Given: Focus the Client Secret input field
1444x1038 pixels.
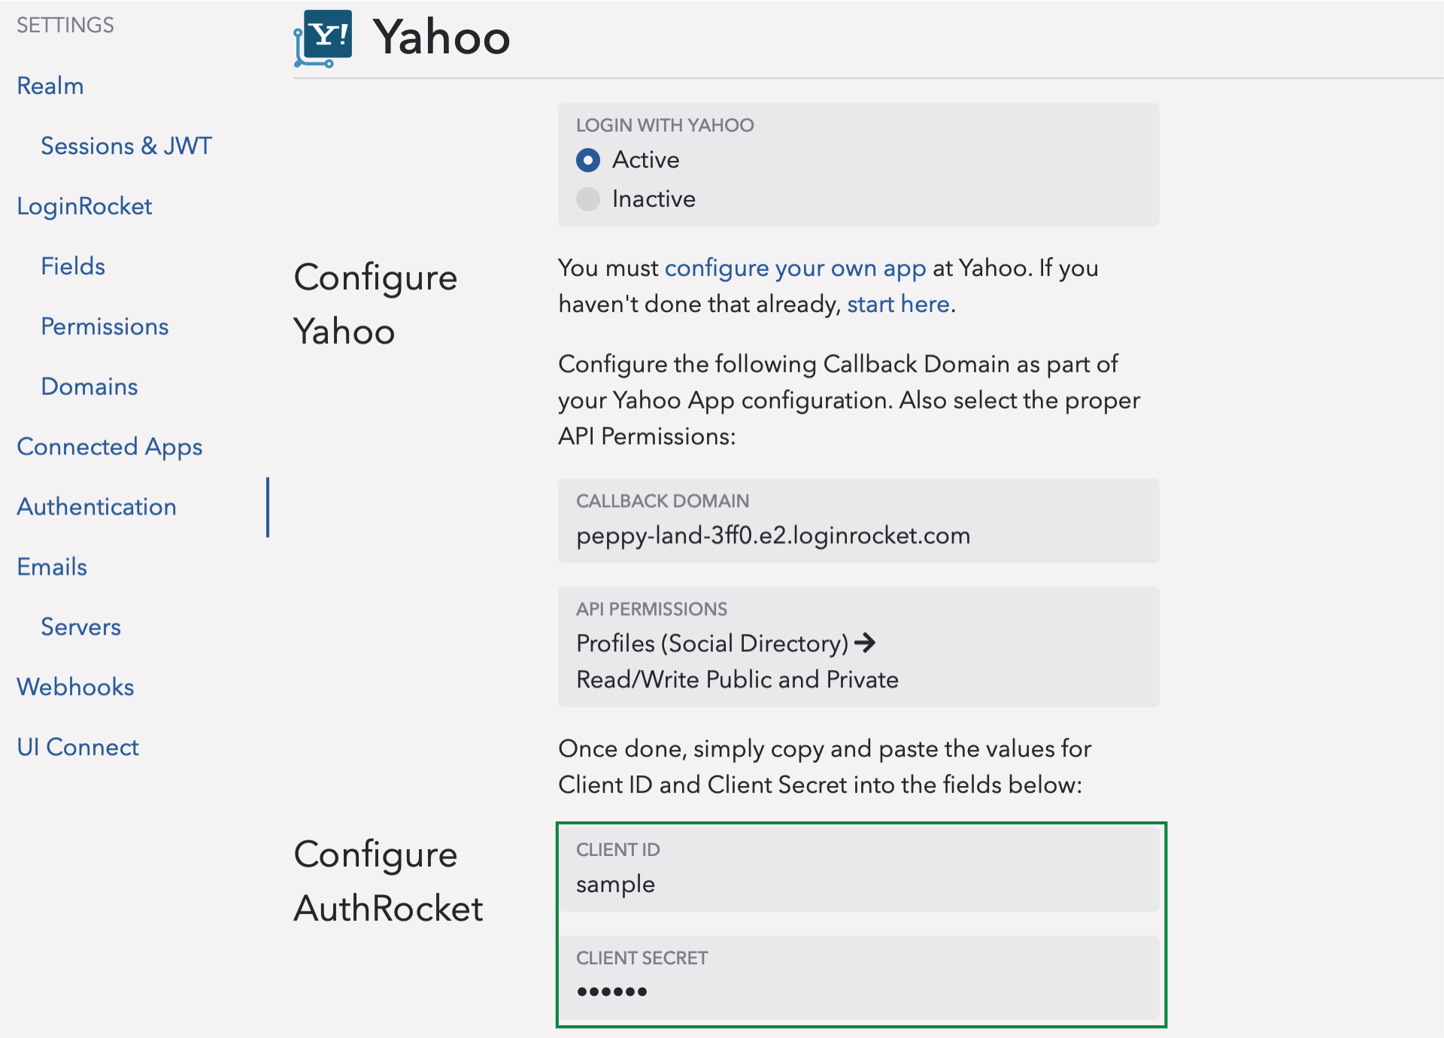Looking at the screenshot, I should (x=858, y=978).
